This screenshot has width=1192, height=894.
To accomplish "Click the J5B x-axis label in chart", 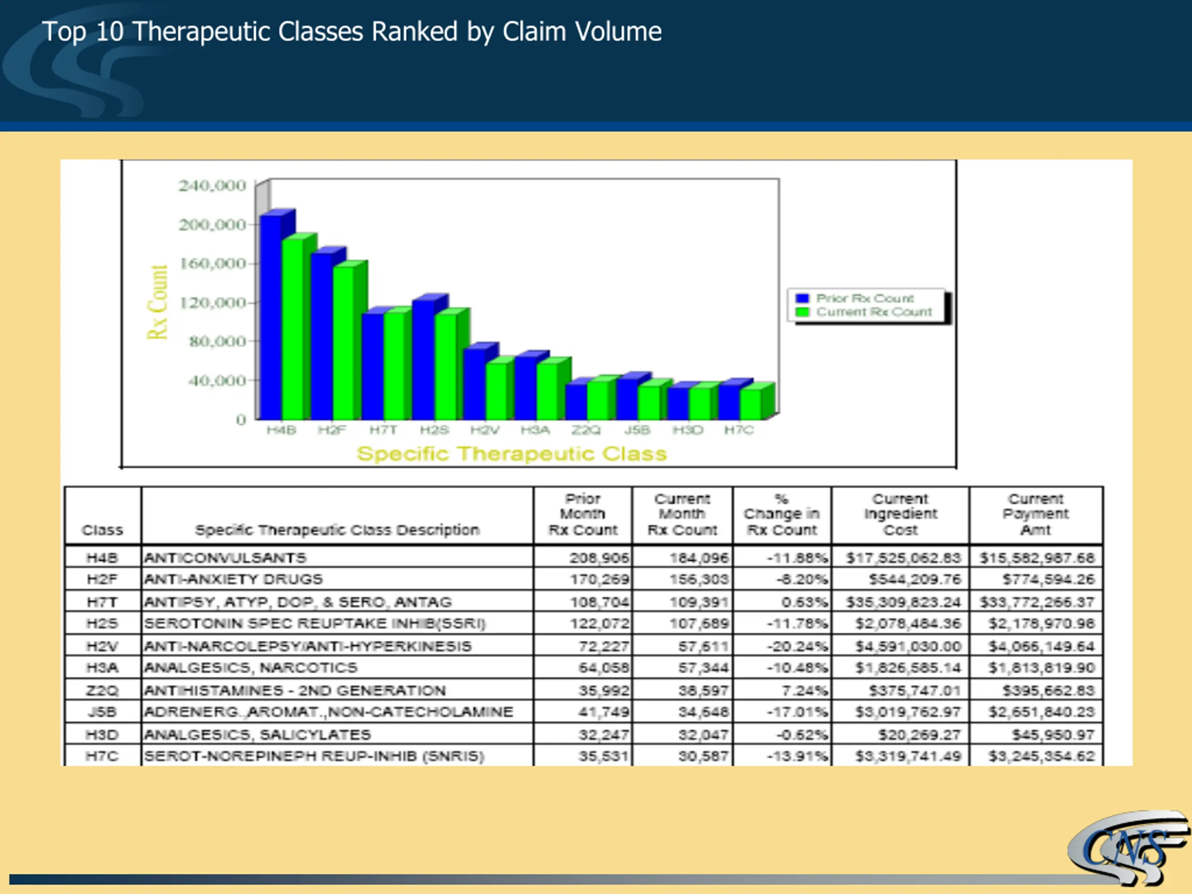I will click(x=637, y=430).
